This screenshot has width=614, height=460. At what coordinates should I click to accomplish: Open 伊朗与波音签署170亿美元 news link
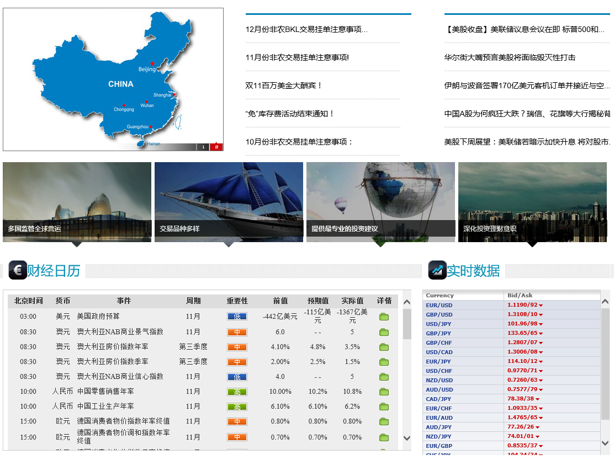click(527, 85)
